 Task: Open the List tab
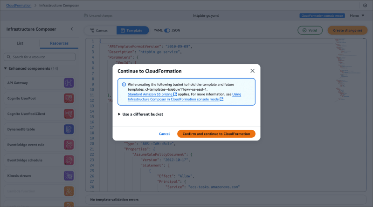(20, 43)
